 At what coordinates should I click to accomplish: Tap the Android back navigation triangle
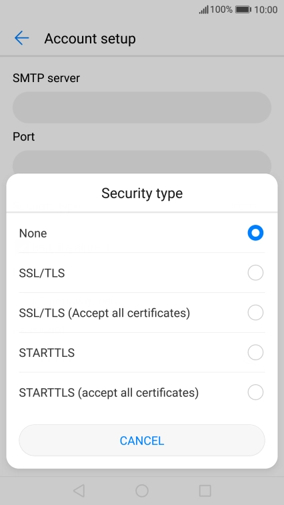click(79, 491)
